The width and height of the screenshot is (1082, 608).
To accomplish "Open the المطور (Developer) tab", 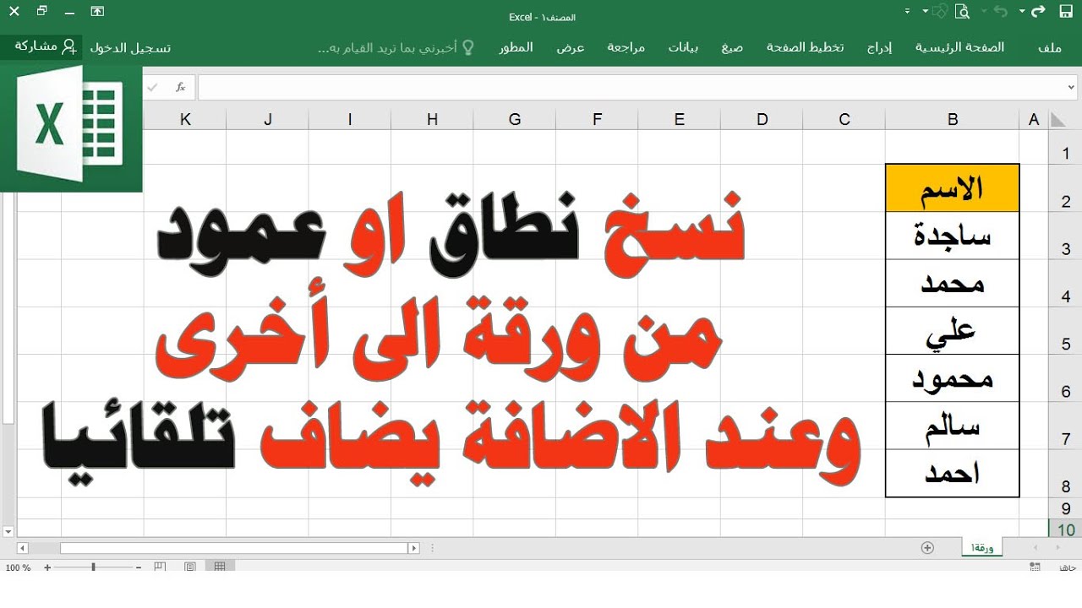I will coord(516,47).
